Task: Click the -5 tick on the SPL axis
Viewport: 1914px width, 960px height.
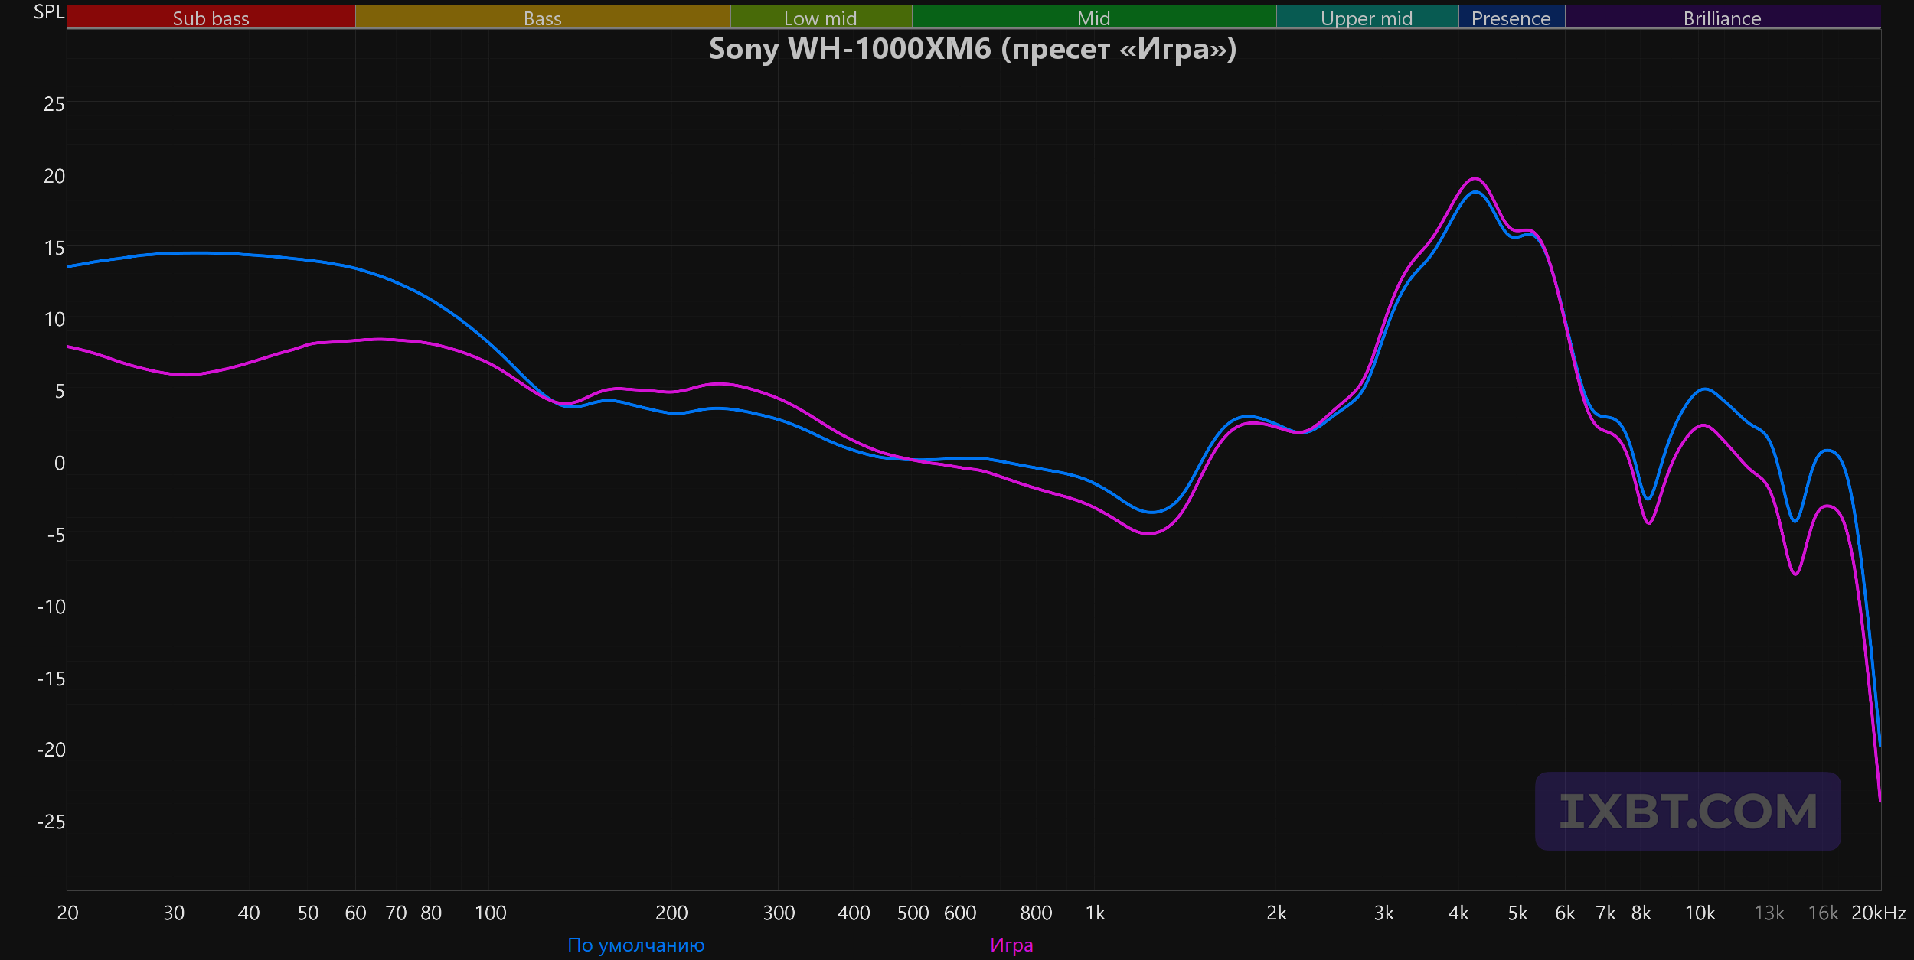Action: tap(56, 535)
